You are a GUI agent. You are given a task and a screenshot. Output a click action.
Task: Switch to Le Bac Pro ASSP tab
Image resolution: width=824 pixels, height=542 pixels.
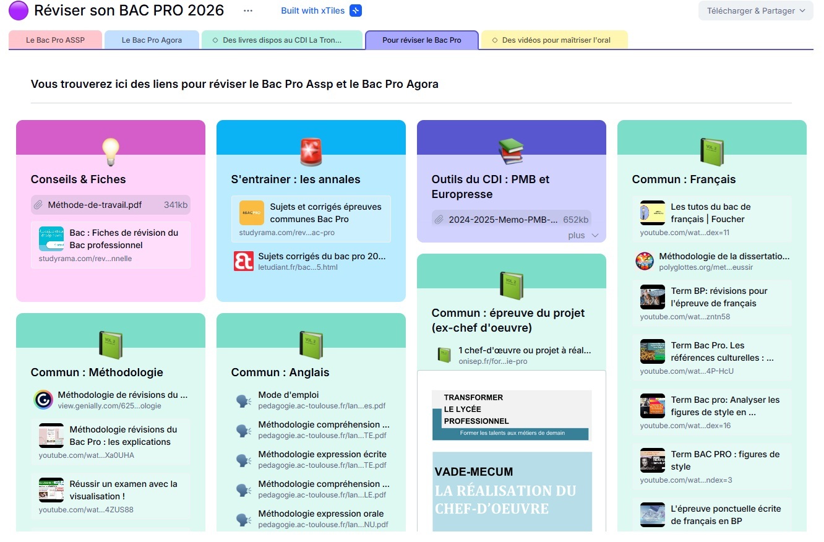(55, 40)
